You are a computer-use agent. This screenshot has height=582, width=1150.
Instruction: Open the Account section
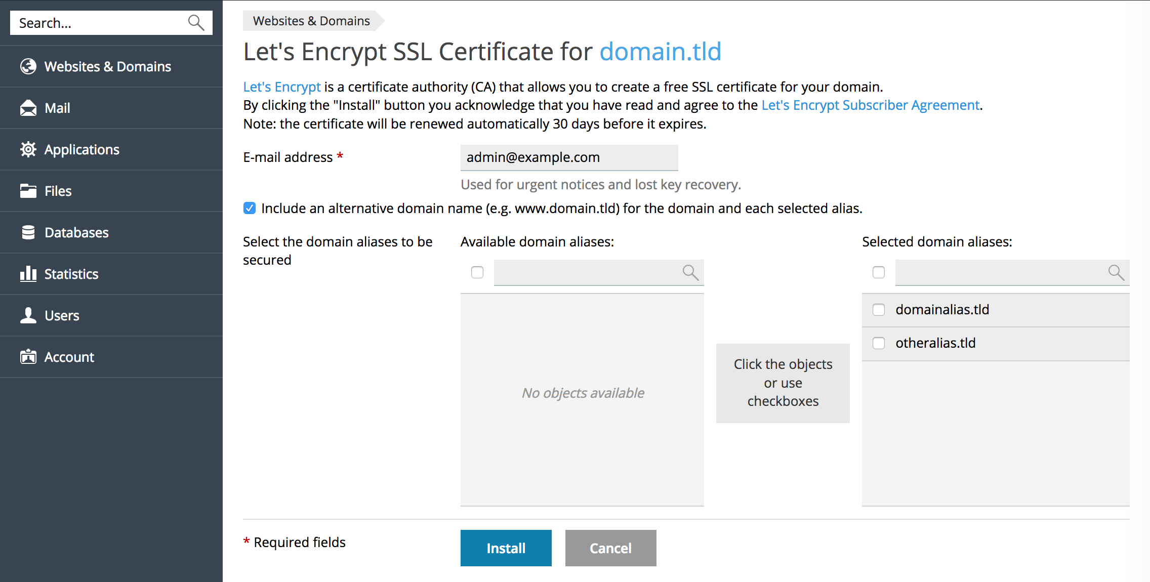[111, 357]
